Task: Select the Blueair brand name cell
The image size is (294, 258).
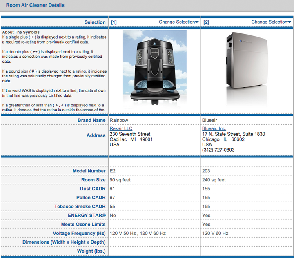Action: pyautogui.click(x=209, y=120)
